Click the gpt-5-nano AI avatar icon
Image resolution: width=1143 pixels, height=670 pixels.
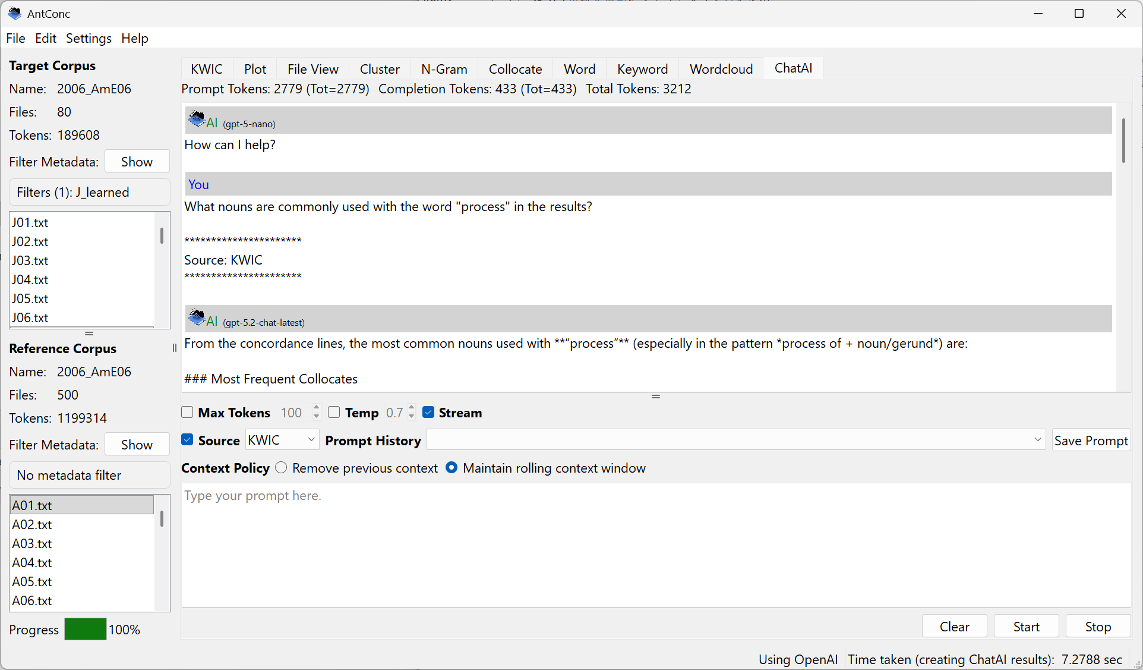[197, 119]
